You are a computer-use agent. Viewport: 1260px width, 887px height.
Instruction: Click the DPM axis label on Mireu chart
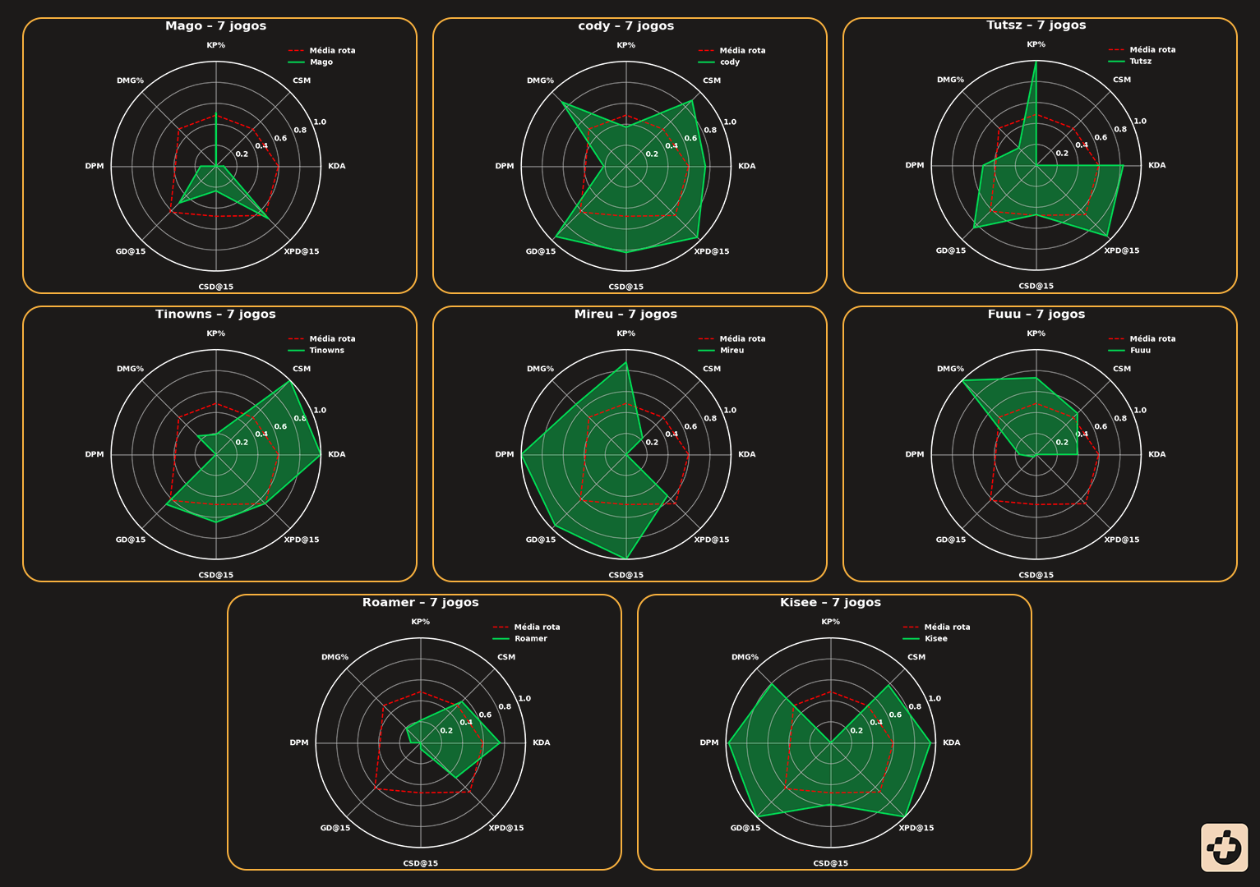coord(505,455)
